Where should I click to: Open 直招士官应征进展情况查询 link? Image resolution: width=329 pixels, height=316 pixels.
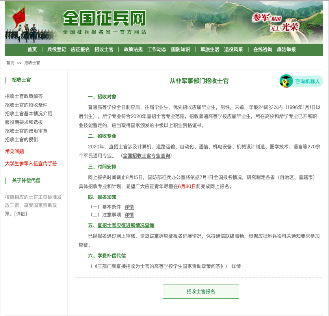pos(126,225)
